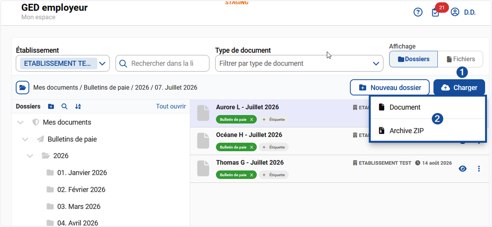Image resolution: width=492 pixels, height=227 pixels.
Task: Click Mes documents in the folder tree
Action: pyautogui.click(x=67, y=123)
